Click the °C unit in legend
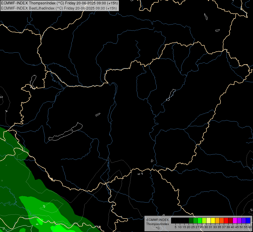The height and width of the screenshot is (232, 253). pos(158,228)
